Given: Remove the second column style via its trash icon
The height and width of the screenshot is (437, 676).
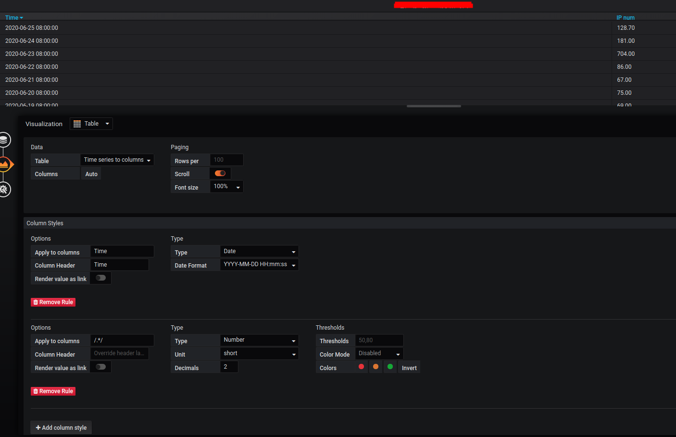Looking at the screenshot, I should (37, 391).
